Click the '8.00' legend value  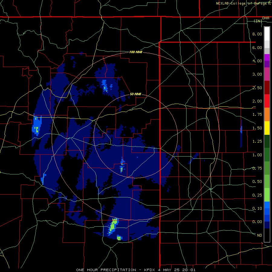[257, 34]
